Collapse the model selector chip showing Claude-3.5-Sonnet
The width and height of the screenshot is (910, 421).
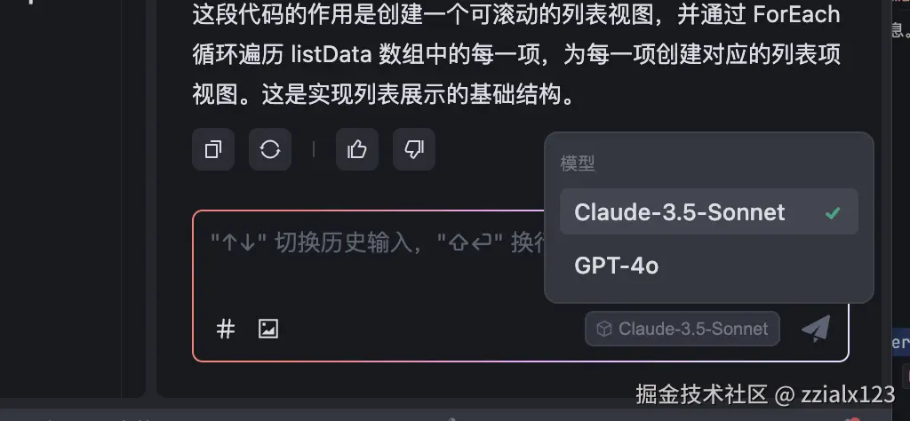pyautogui.click(x=682, y=329)
